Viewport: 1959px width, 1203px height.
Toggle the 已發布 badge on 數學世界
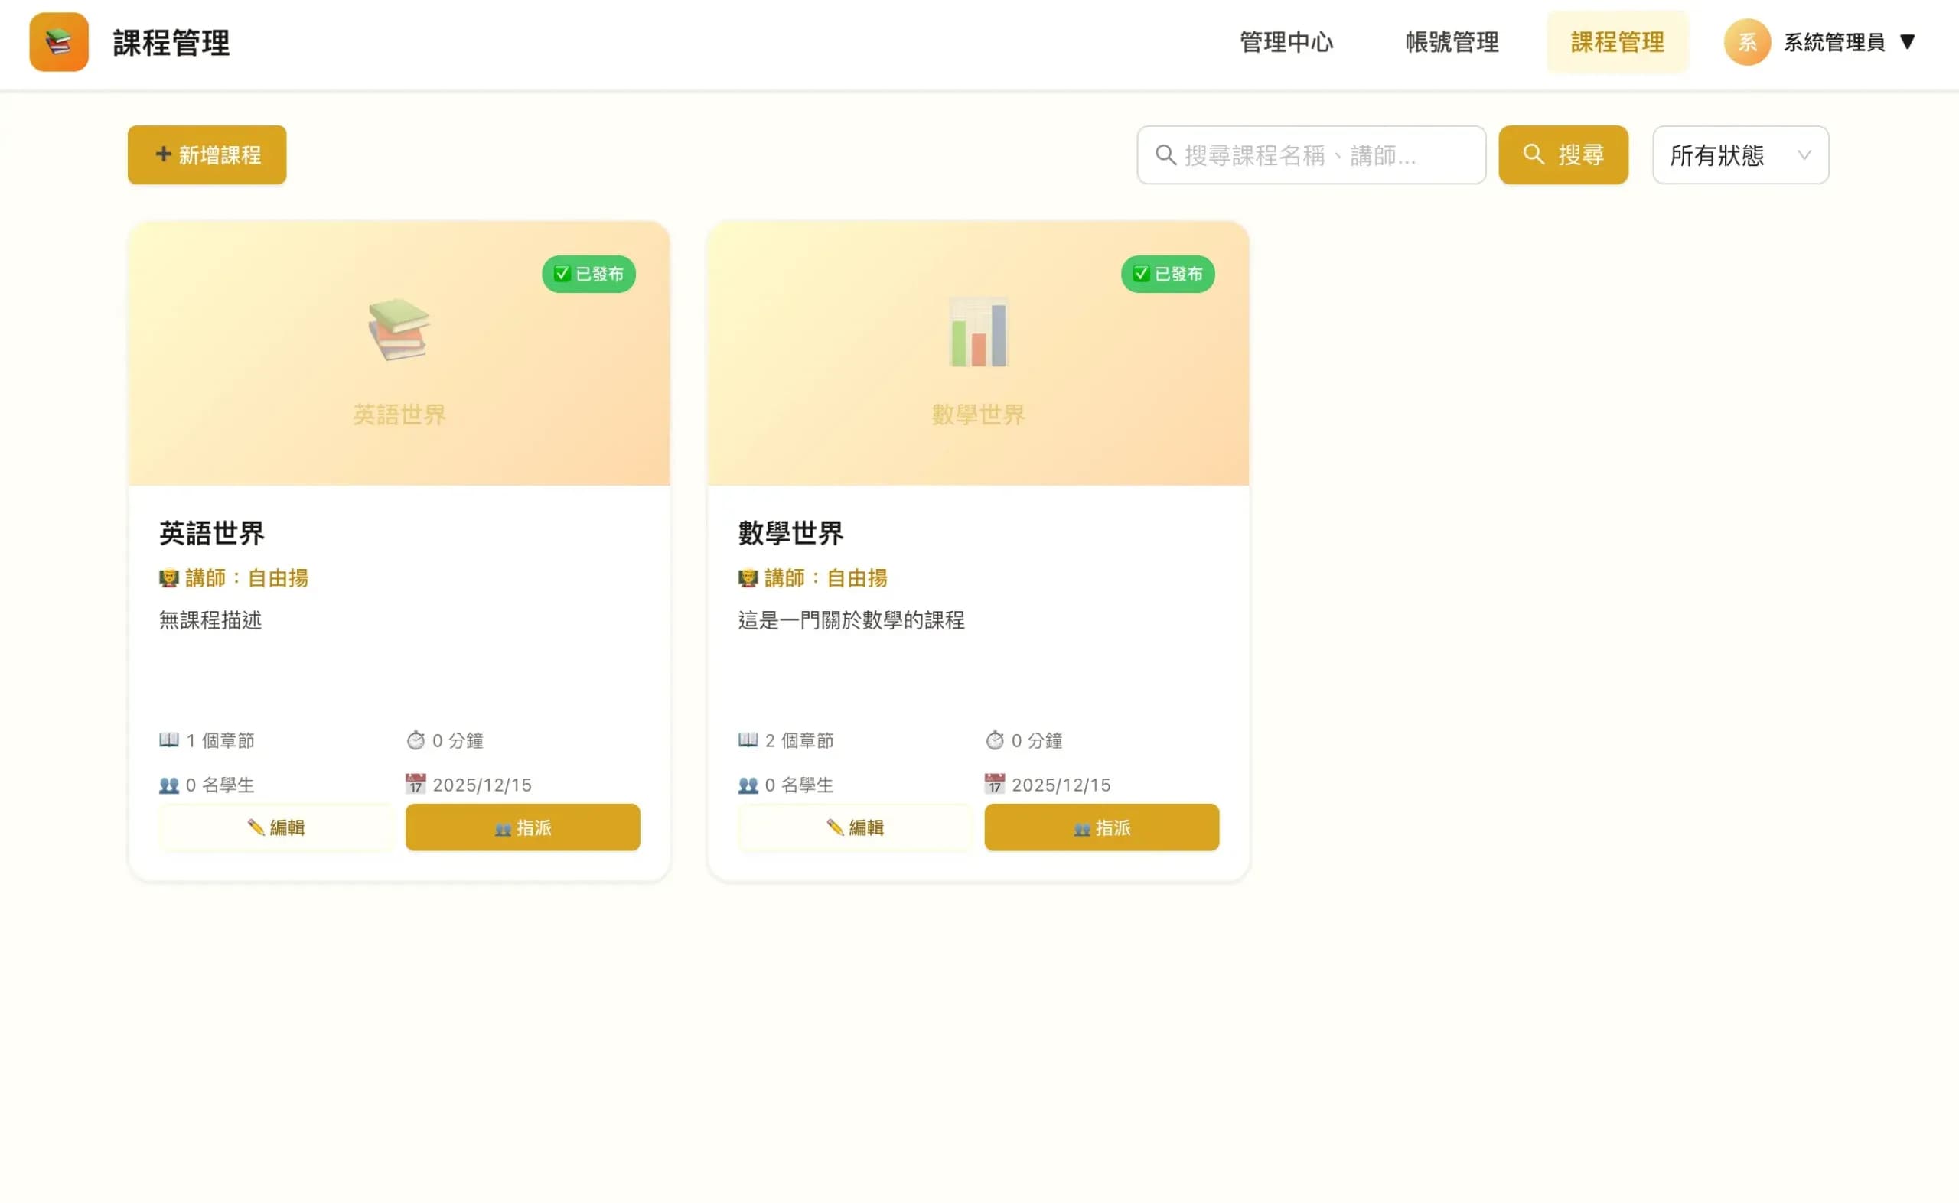(1169, 274)
